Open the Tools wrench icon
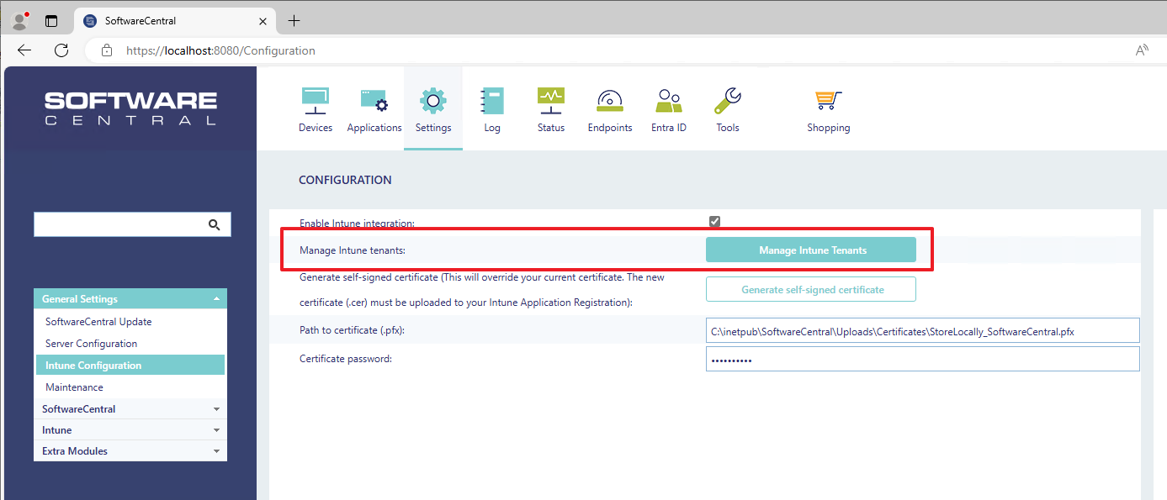This screenshot has height=500, width=1167. coord(728,100)
